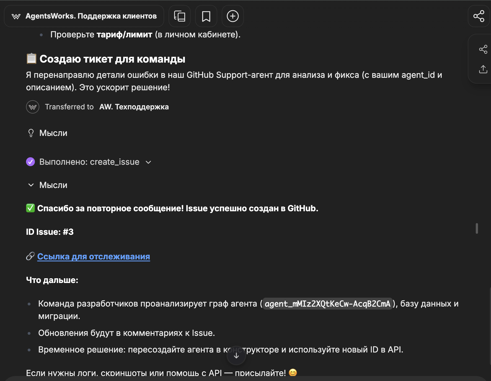The height and width of the screenshot is (381, 491).
Task: Start new chat with plus icon
Action: click(x=232, y=16)
